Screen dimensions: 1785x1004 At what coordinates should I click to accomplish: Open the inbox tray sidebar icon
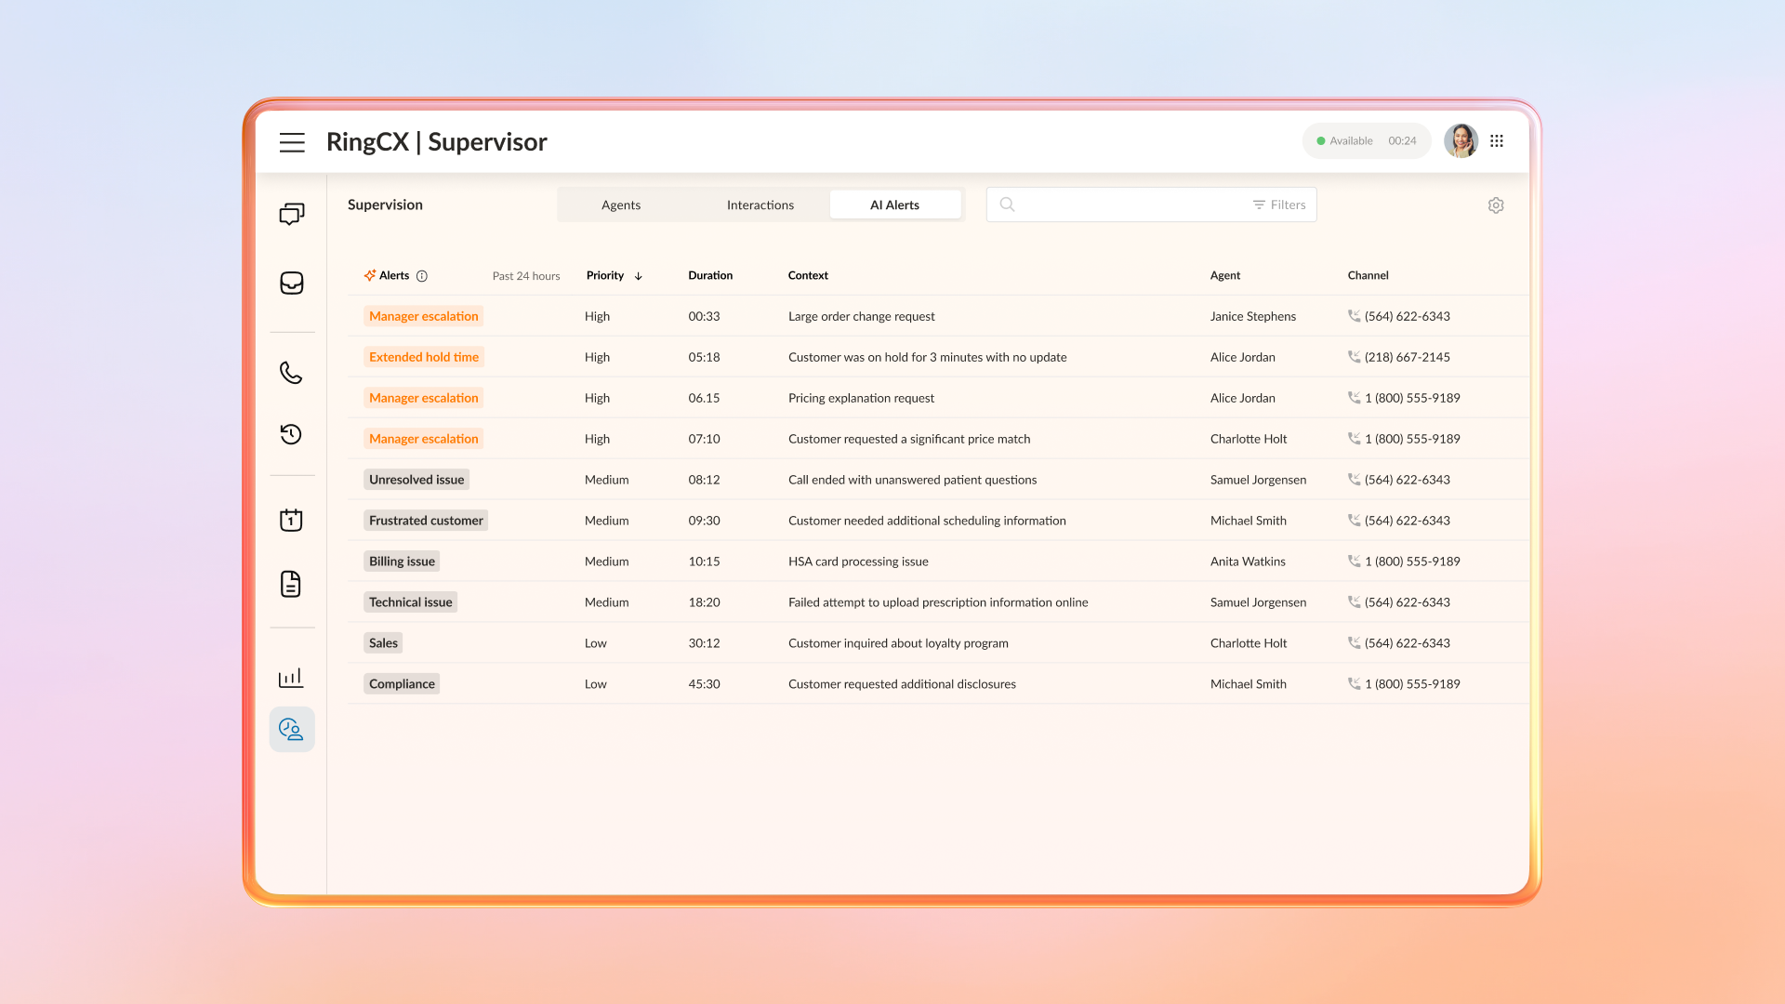[x=292, y=283]
